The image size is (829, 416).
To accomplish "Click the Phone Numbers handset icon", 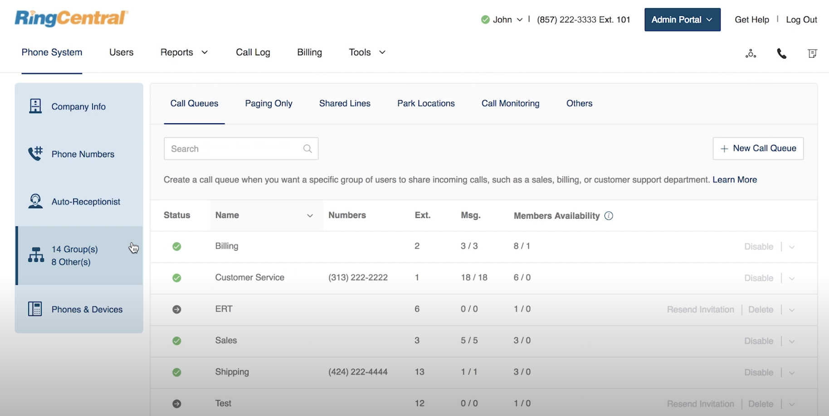I will pos(35,154).
